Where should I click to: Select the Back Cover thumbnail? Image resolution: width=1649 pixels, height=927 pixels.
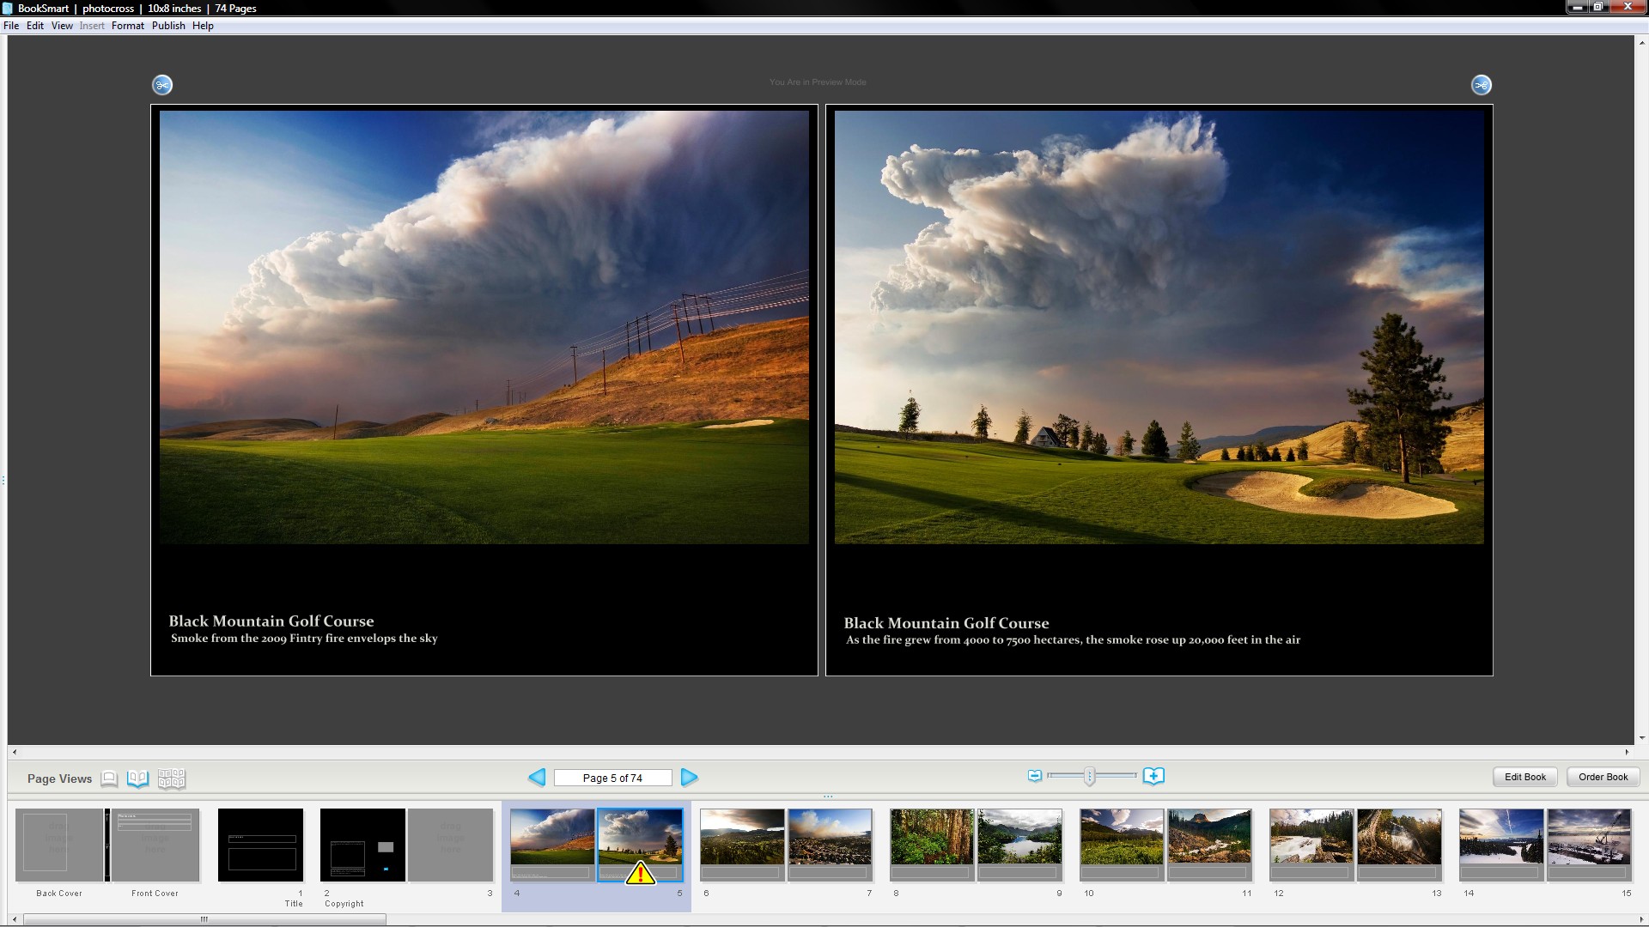click(x=59, y=845)
